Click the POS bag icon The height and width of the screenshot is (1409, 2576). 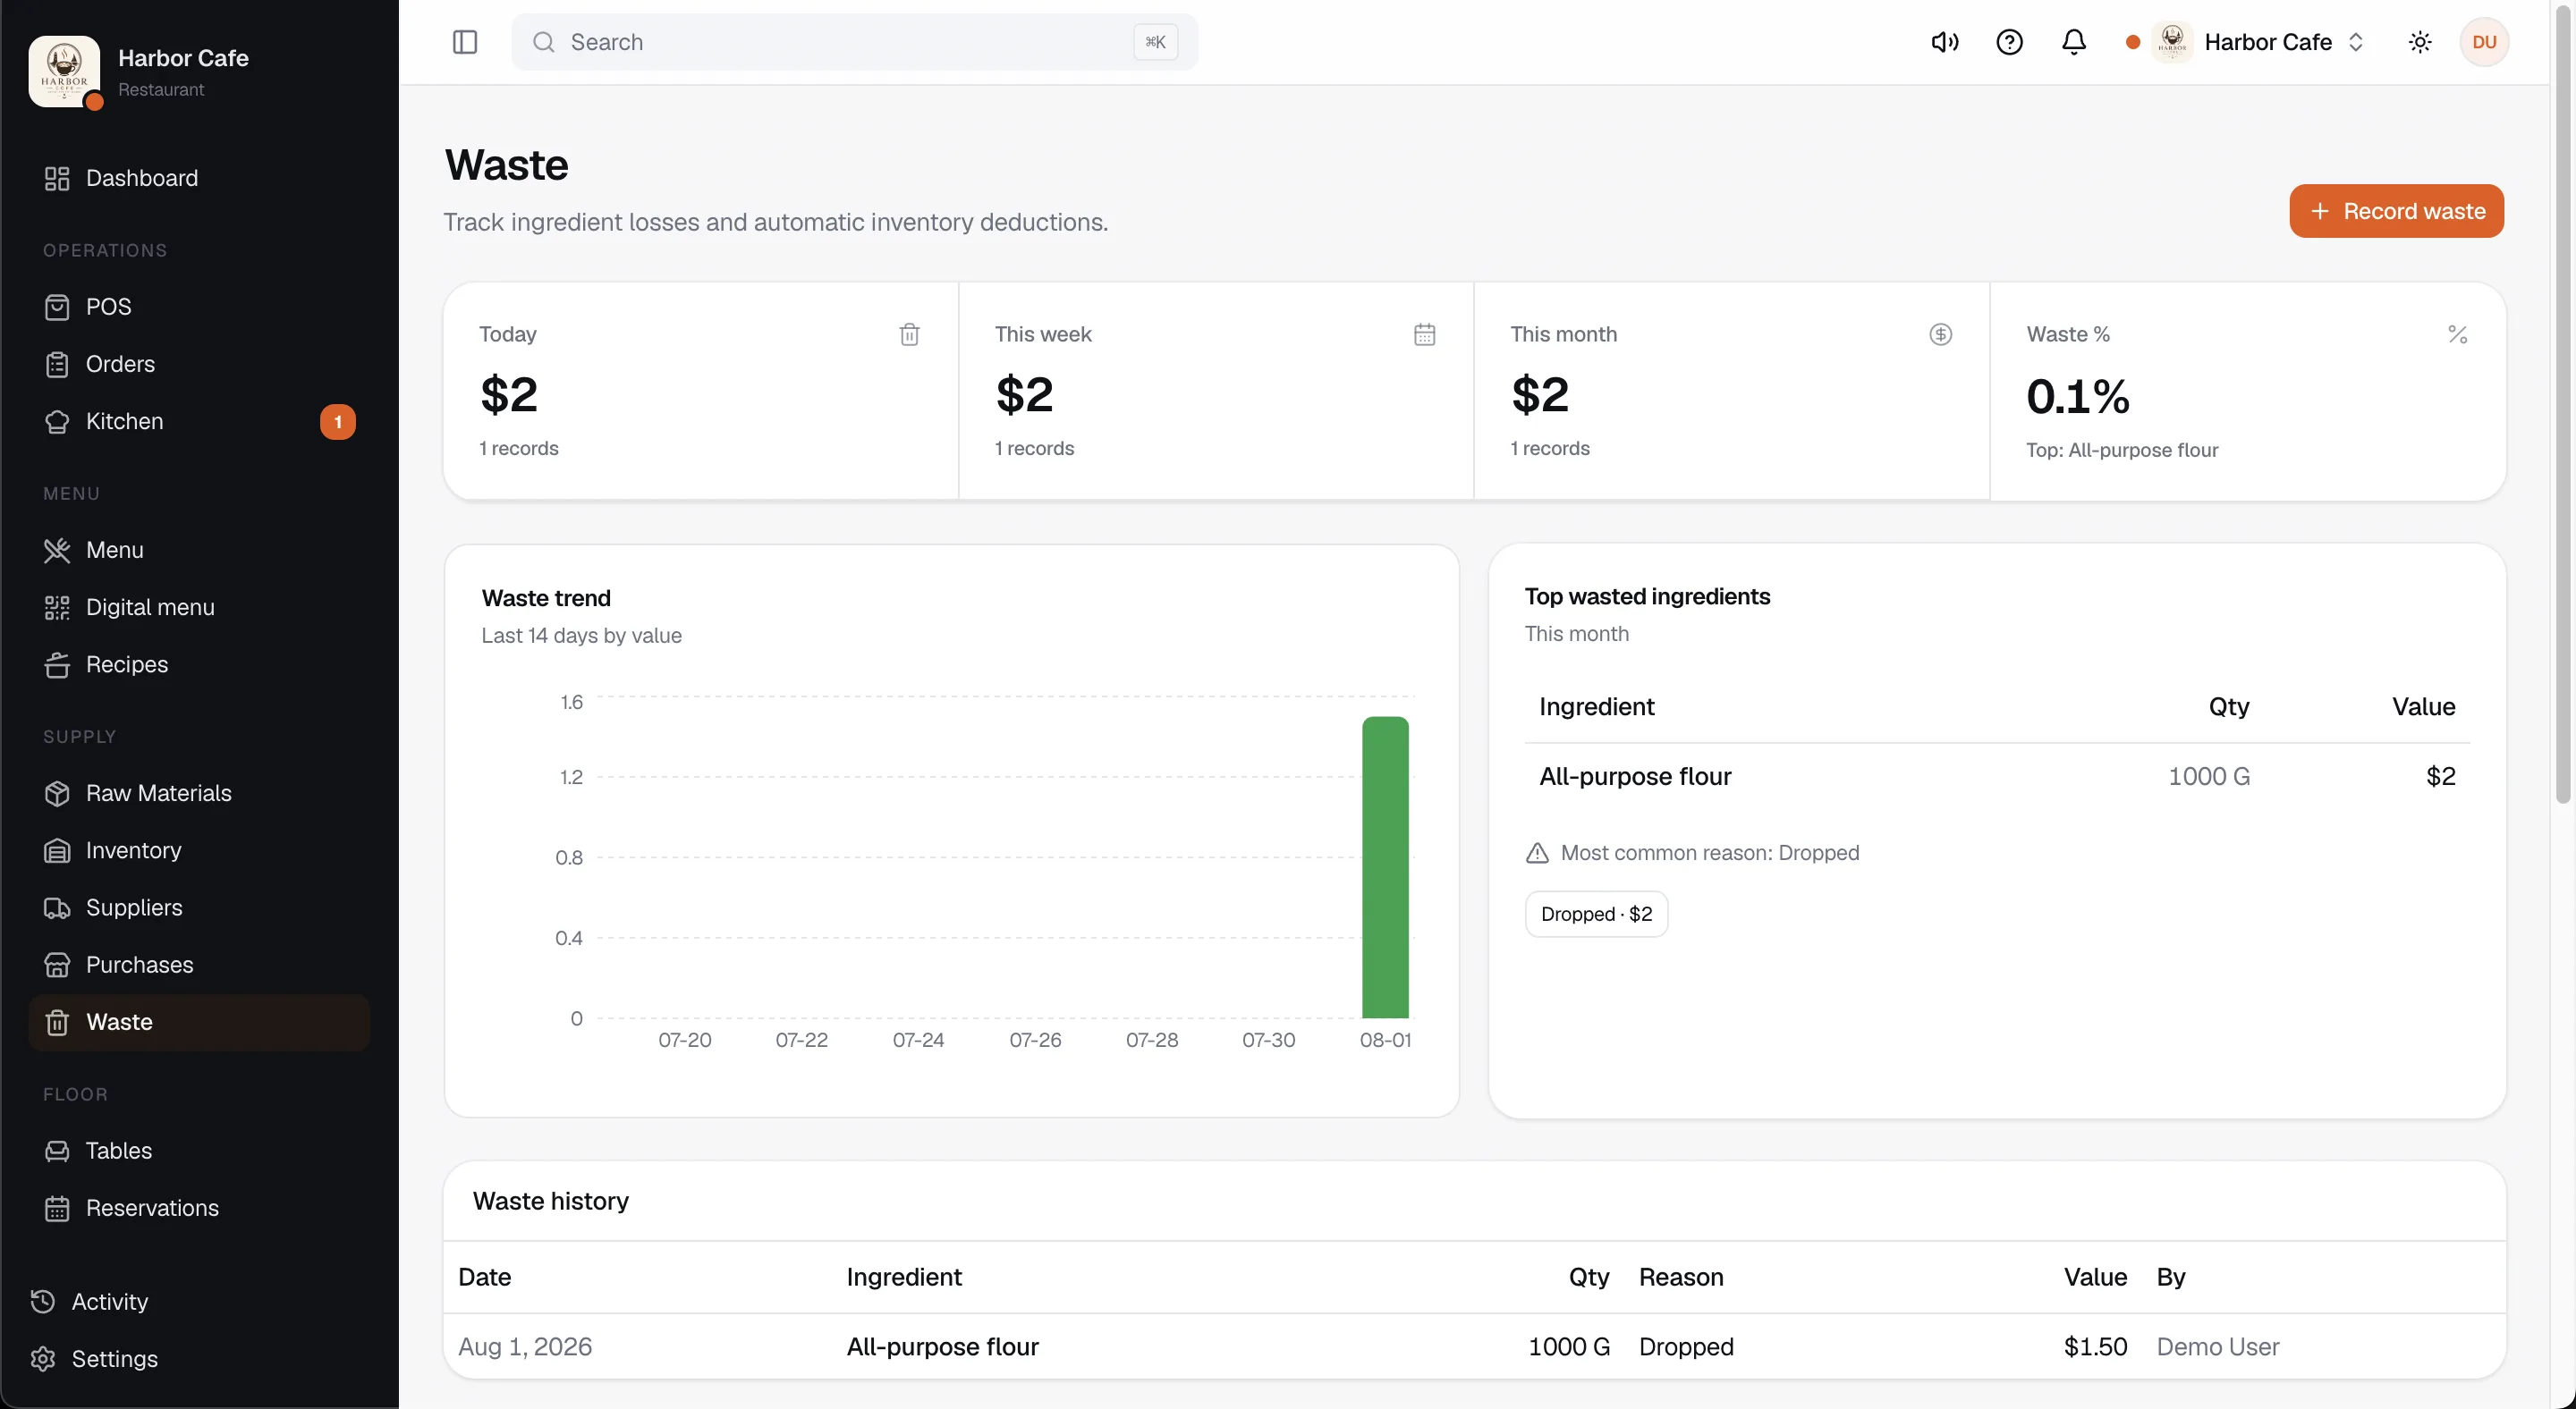coord(57,307)
